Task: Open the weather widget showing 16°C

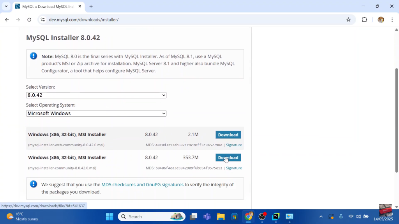Action: coord(22,217)
